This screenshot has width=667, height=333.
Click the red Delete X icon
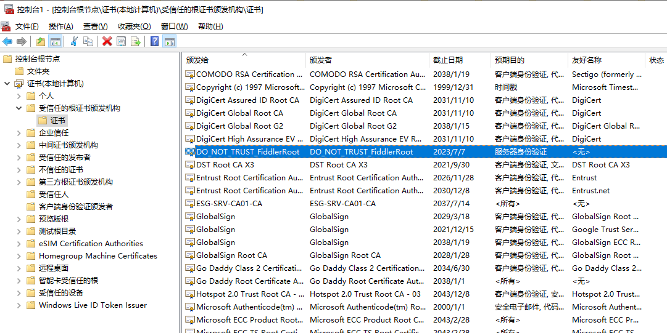(107, 41)
